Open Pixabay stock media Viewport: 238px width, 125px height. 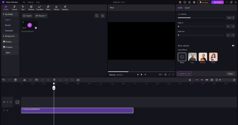(10, 42)
